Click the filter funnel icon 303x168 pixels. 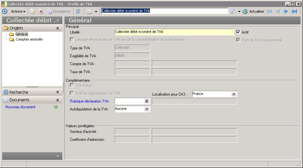click(232, 11)
